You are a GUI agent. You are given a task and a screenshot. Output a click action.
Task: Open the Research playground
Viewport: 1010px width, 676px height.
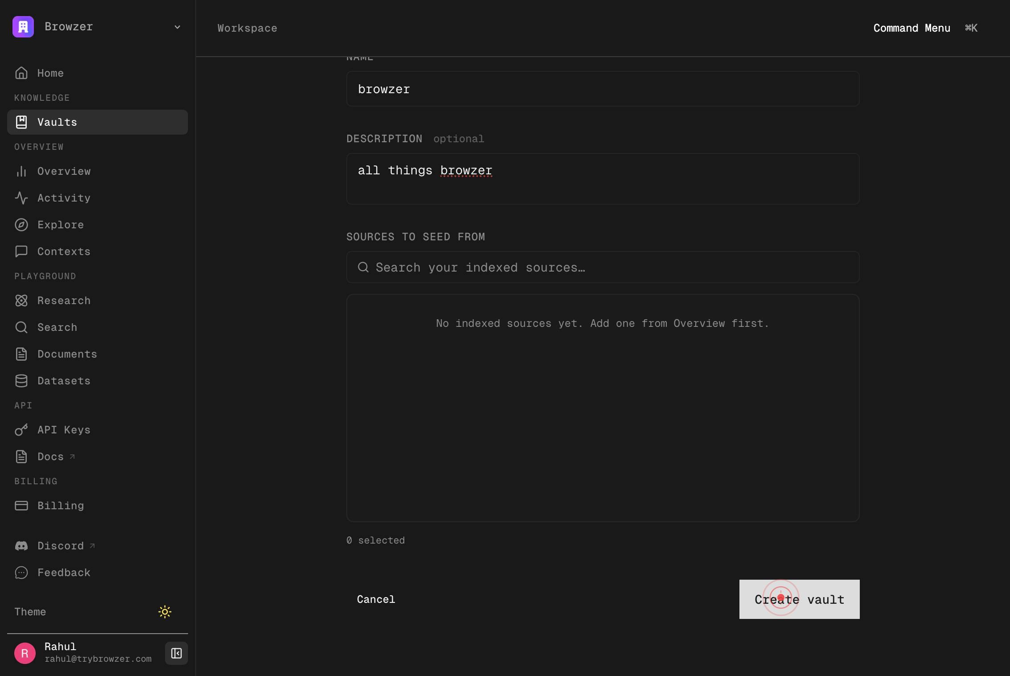(x=98, y=301)
